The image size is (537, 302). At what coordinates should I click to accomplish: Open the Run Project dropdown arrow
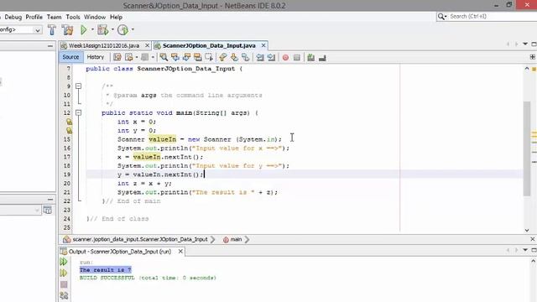click(92, 30)
